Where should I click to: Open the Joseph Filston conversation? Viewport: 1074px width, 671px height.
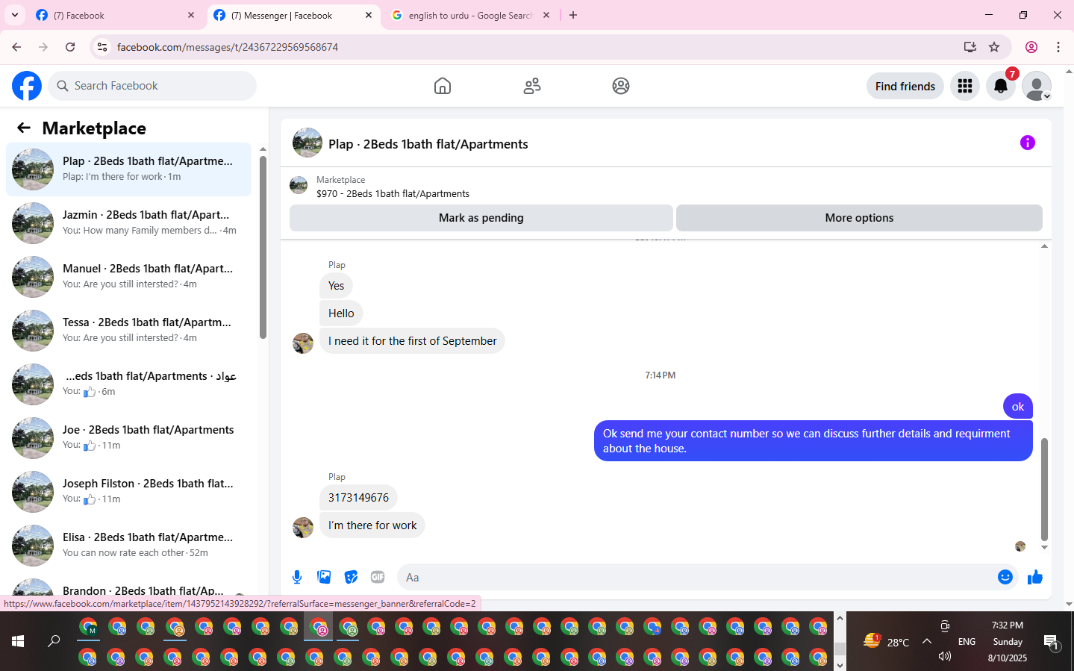[x=128, y=491]
